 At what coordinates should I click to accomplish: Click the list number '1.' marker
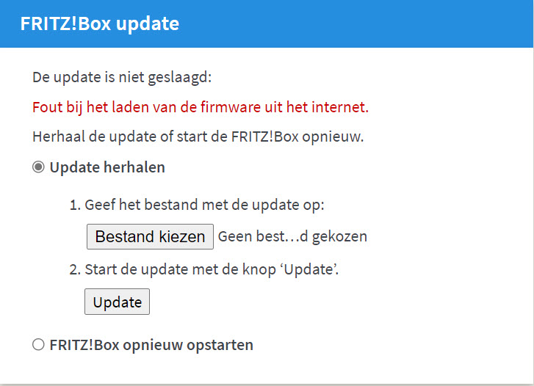tap(75, 205)
